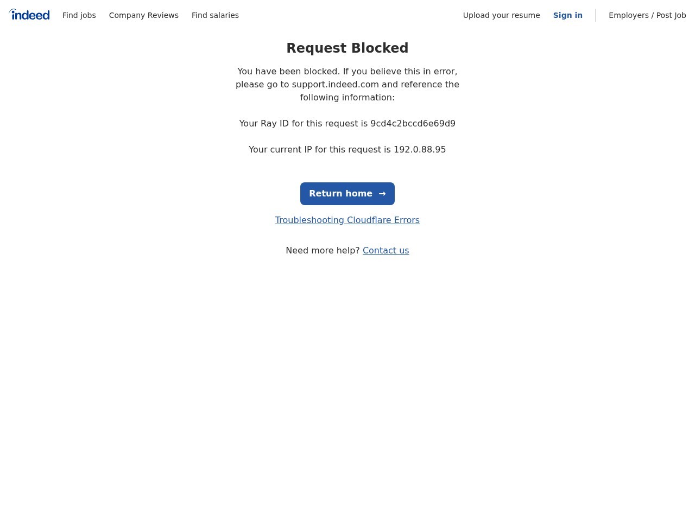Open the Find jobs menu item

79,15
